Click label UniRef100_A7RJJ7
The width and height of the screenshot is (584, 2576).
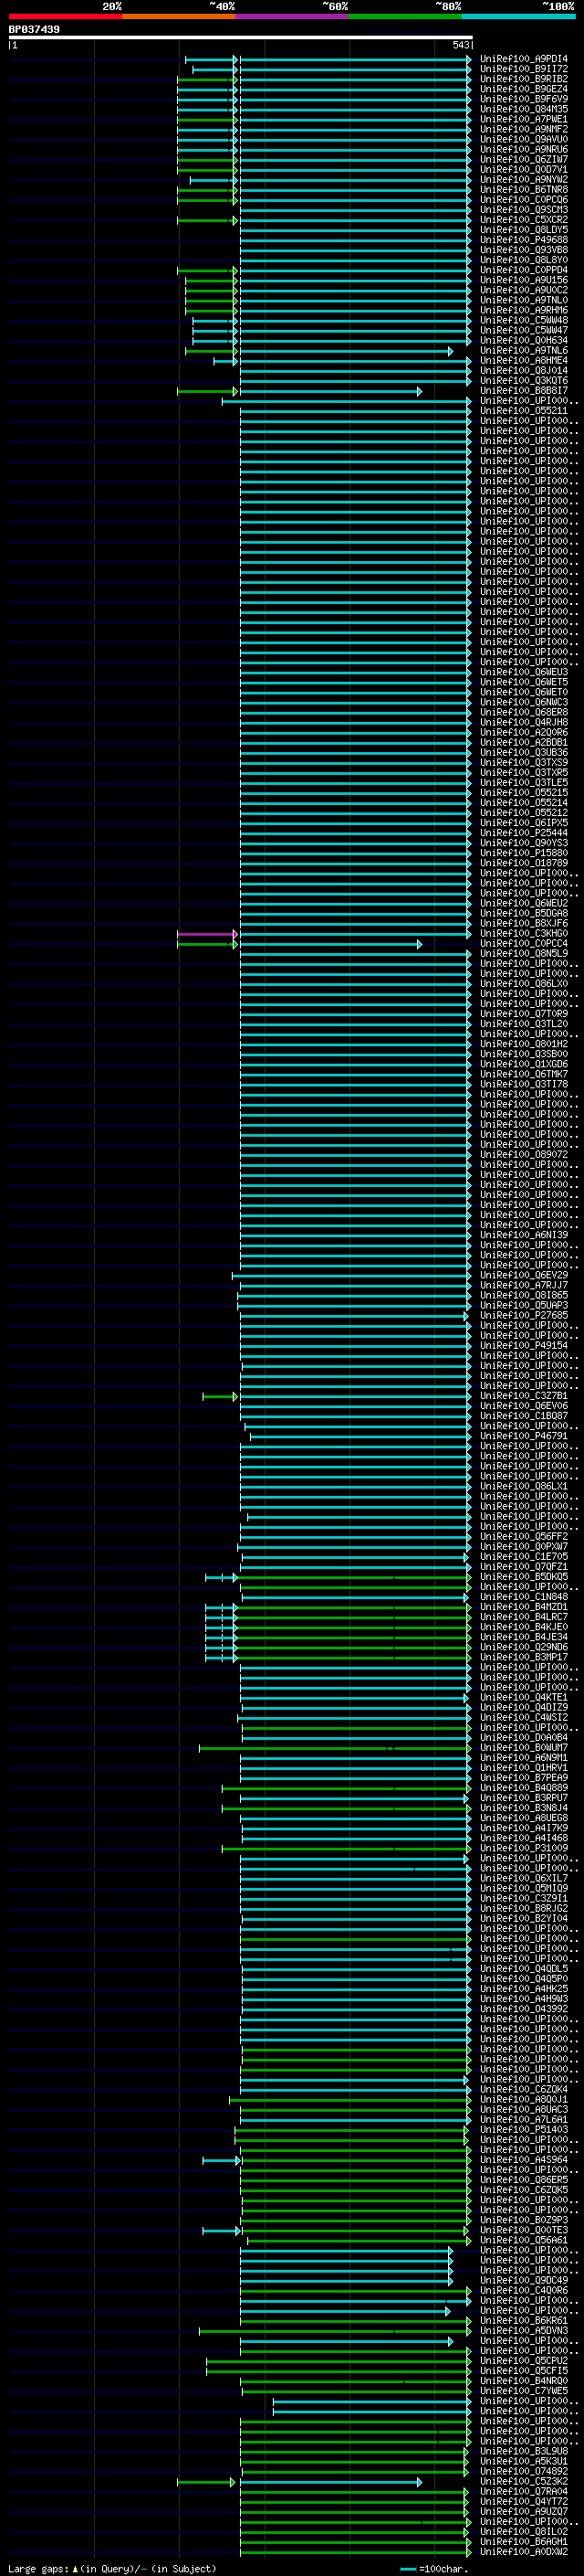tap(523, 1285)
